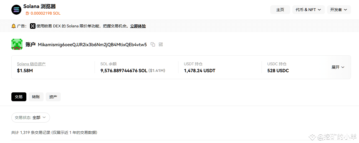Image resolution: width=359 pixels, height=143 pixels.
Task: Click the account address Mikamismig6oee... text
Action: pyautogui.click(x=92, y=45)
